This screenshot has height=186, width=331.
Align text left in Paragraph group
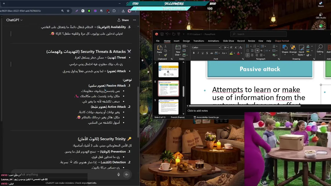coord(247,55)
